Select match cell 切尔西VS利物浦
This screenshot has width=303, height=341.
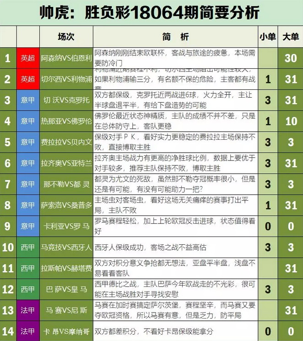pos(66,79)
